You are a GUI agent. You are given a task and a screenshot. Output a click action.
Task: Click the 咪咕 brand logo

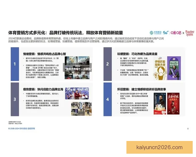(x=176, y=33)
